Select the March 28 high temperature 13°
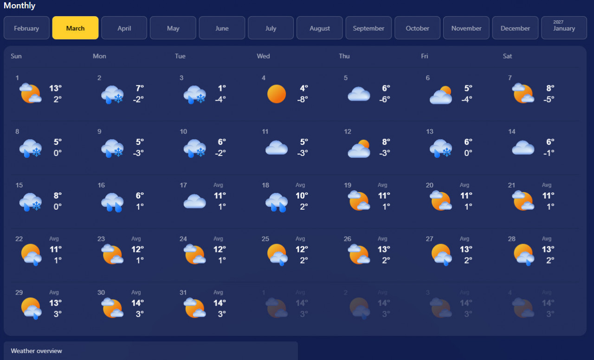Screen dimensions: 594x360 pyautogui.click(x=548, y=249)
